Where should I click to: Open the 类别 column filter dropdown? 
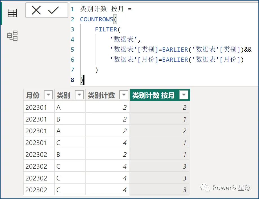click(x=79, y=95)
